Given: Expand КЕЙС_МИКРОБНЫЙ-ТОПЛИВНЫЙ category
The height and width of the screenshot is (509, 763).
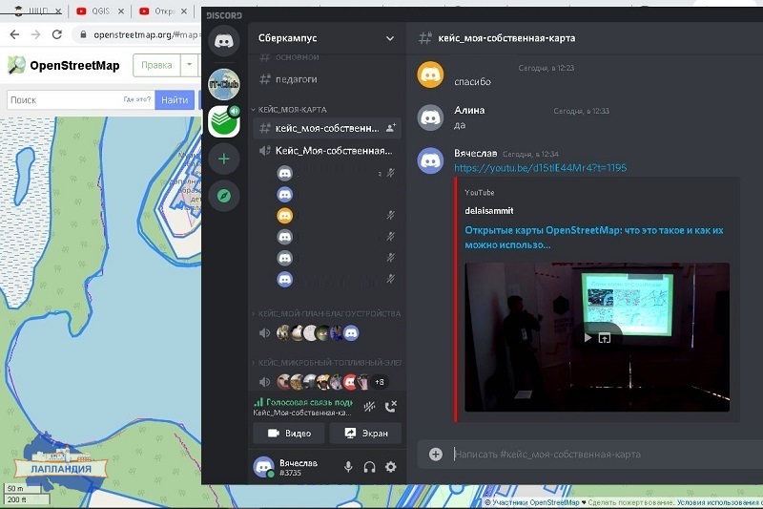Looking at the screenshot, I should [326, 362].
